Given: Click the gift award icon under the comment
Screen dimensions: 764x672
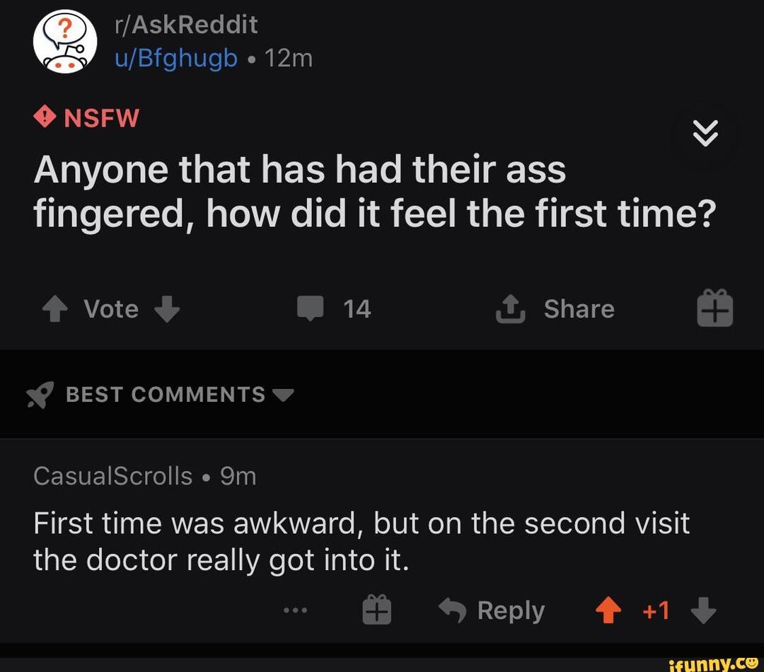Looking at the screenshot, I should click(377, 610).
